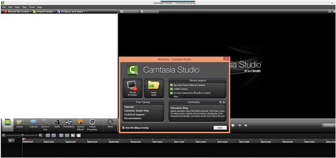Screen dimensions: 336x158
Task: Open the Tutorials link
Action: 129,107
